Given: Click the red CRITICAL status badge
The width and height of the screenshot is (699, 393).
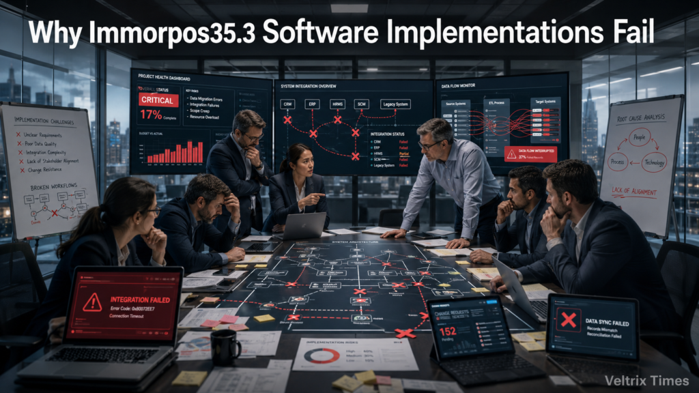Looking at the screenshot, I should tap(158, 100).
